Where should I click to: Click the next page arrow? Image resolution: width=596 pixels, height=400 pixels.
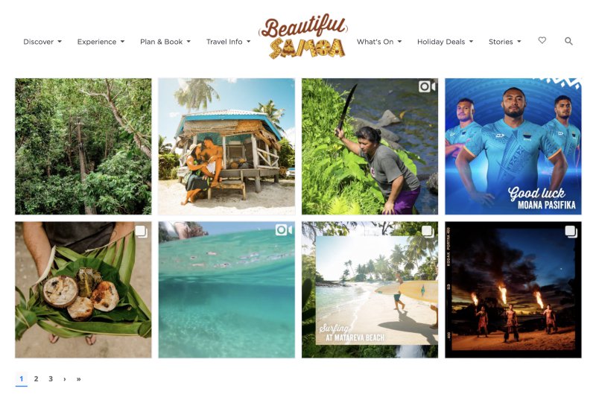click(x=65, y=379)
